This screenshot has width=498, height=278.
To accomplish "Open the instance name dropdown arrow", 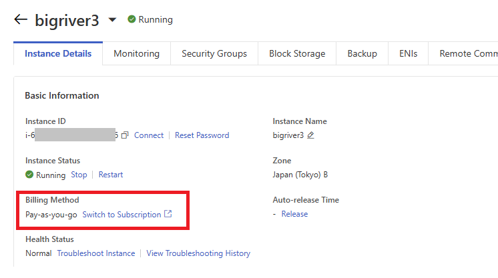I will 112,20.
